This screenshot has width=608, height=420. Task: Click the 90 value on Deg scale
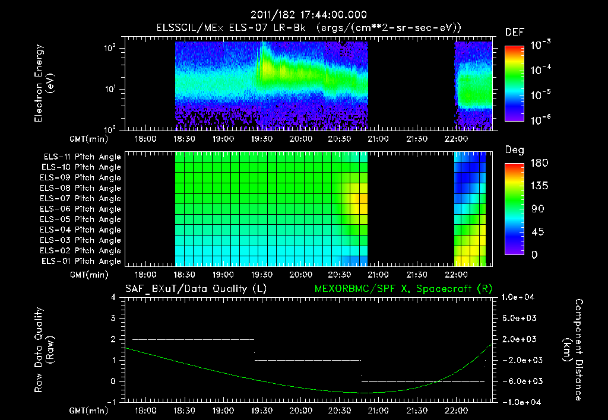537,209
